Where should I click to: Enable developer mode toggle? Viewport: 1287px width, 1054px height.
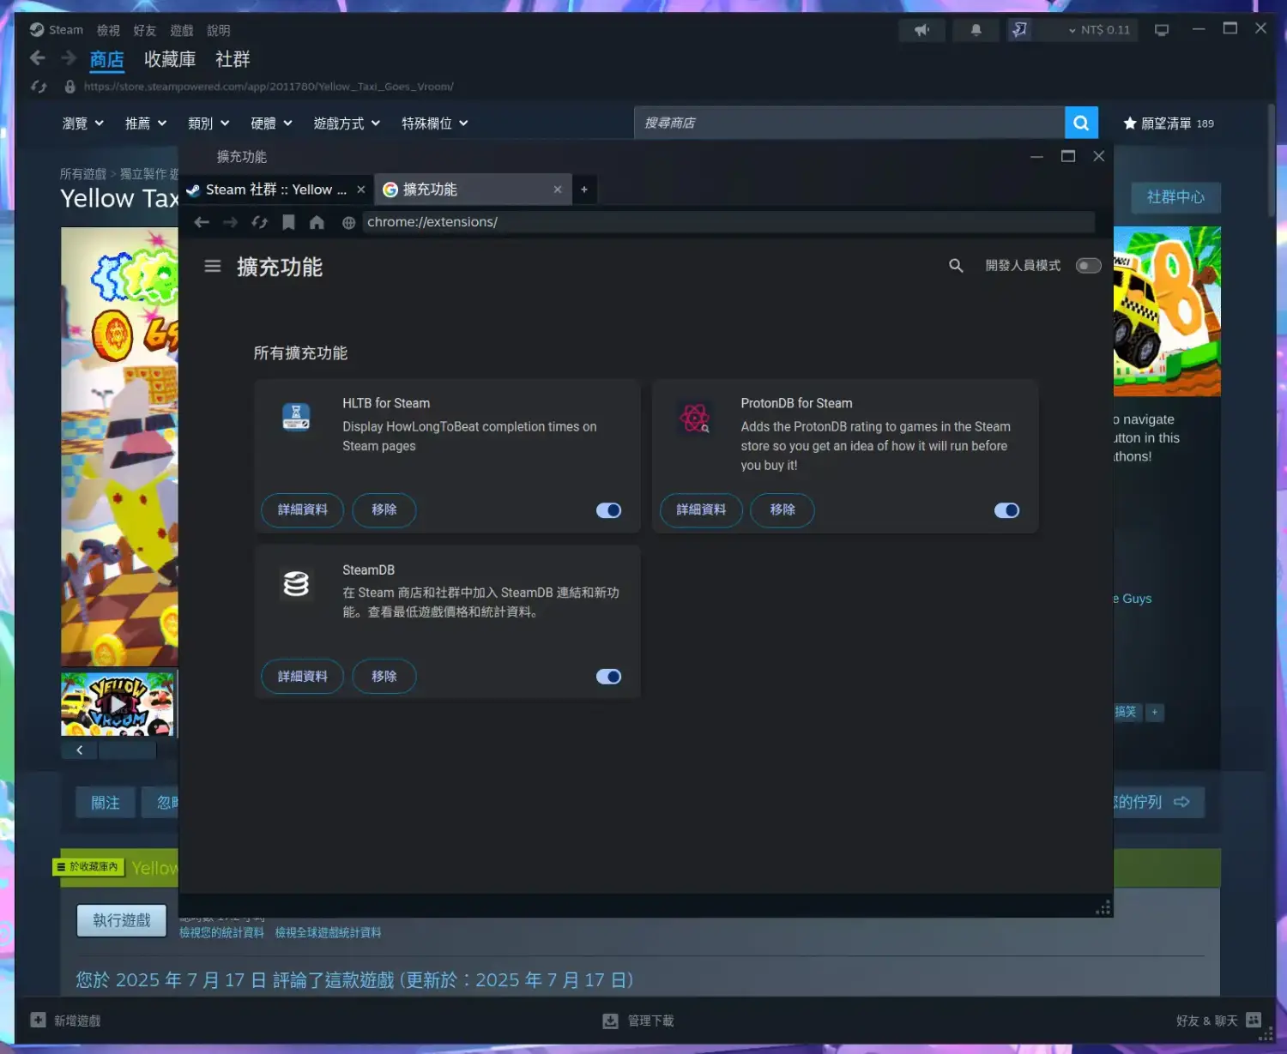(x=1088, y=266)
